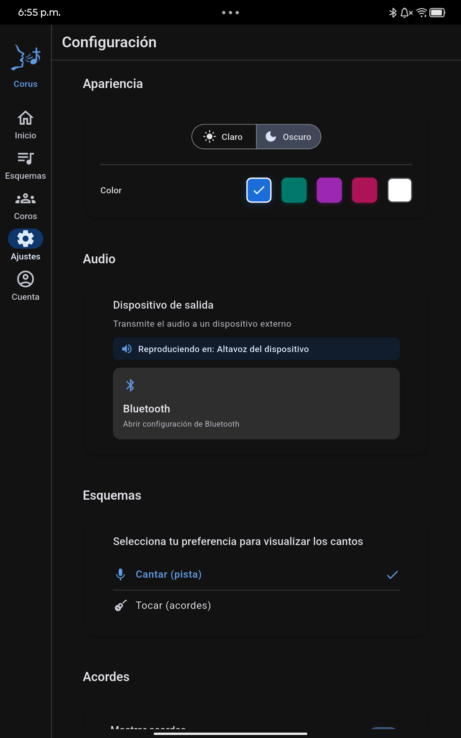Click the moon icon for Oscuro
The height and width of the screenshot is (738, 461).
(x=271, y=136)
